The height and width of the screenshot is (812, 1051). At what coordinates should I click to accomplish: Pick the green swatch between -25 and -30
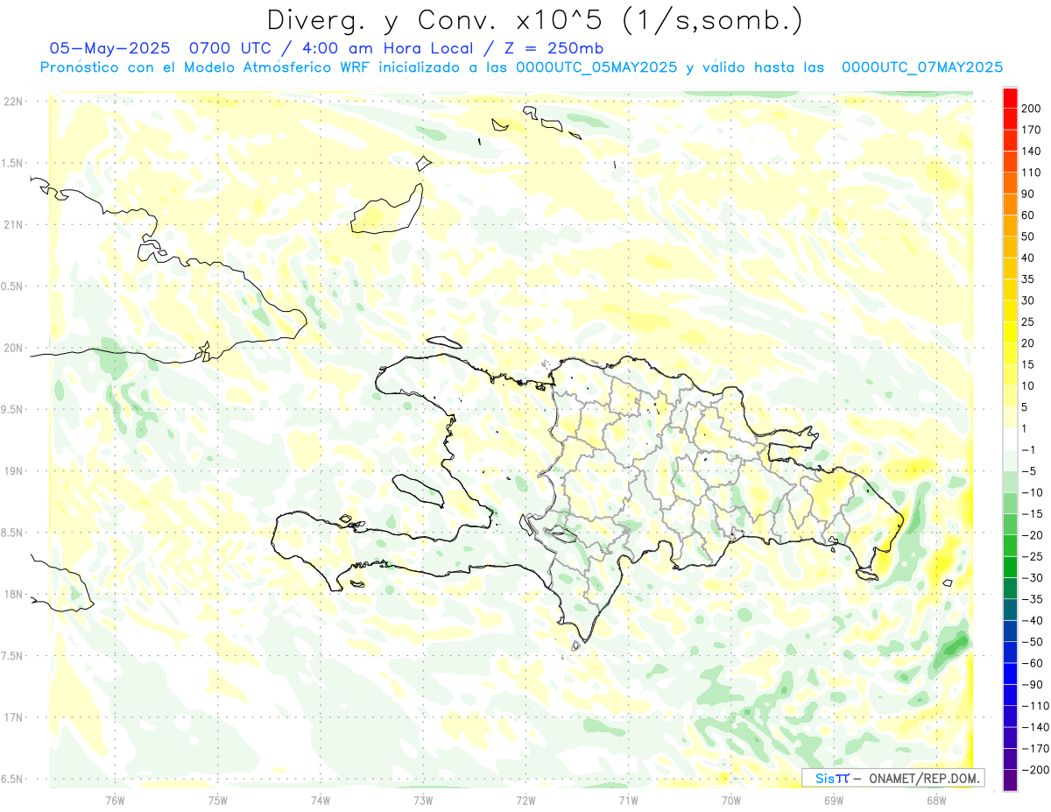(x=1010, y=567)
